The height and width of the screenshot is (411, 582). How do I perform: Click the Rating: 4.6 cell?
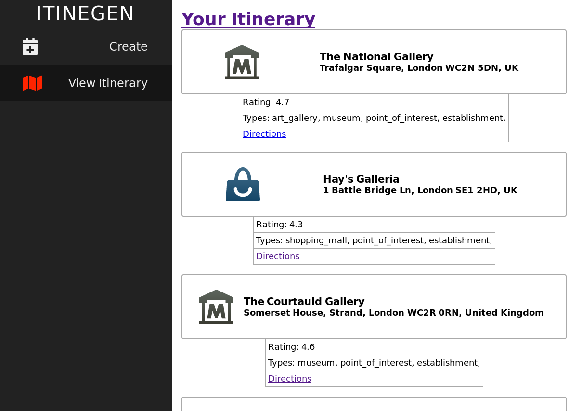[x=374, y=347]
